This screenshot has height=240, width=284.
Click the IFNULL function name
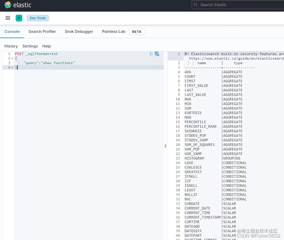click(x=191, y=176)
